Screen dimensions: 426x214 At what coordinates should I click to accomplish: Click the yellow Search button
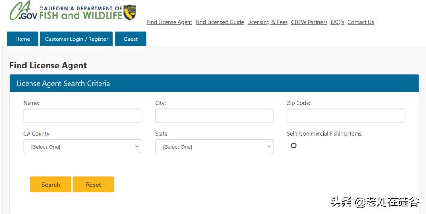[51, 185]
